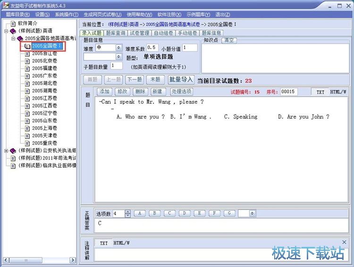The height and width of the screenshot is (267, 354).
Task: Click the document icon beside 软件简介
Action: coord(13,24)
